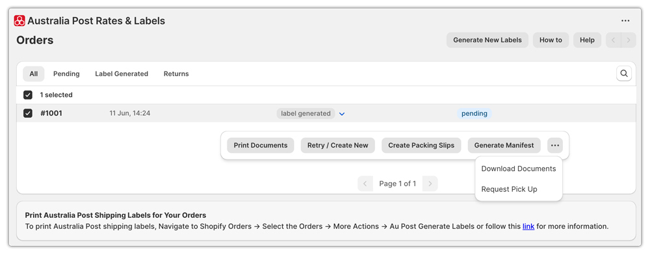Open more actions ellipsis beside Generate Manifest
This screenshot has height=255, width=650.
(555, 146)
